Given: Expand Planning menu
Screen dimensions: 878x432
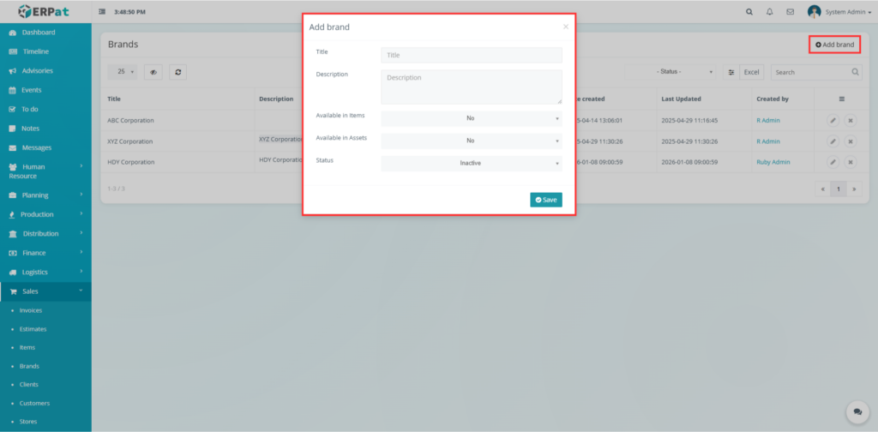Looking at the screenshot, I should 45,195.
